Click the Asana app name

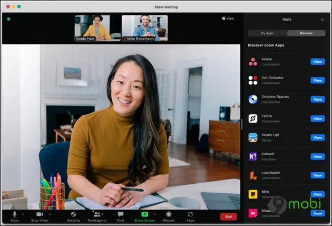[x=267, y=59]
